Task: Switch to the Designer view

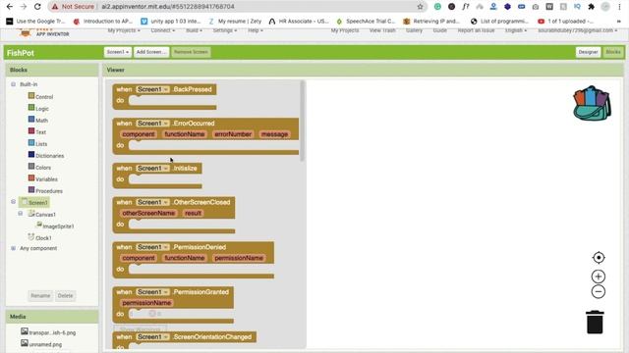Action: click(588, 52)
